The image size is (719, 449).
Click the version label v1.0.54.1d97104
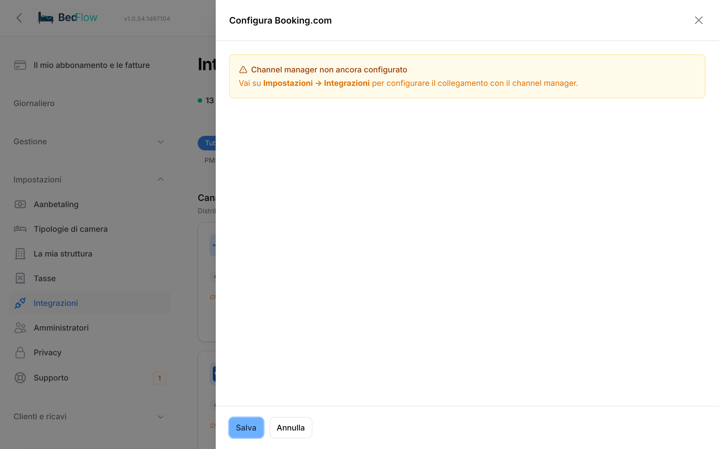coord(147,19)
